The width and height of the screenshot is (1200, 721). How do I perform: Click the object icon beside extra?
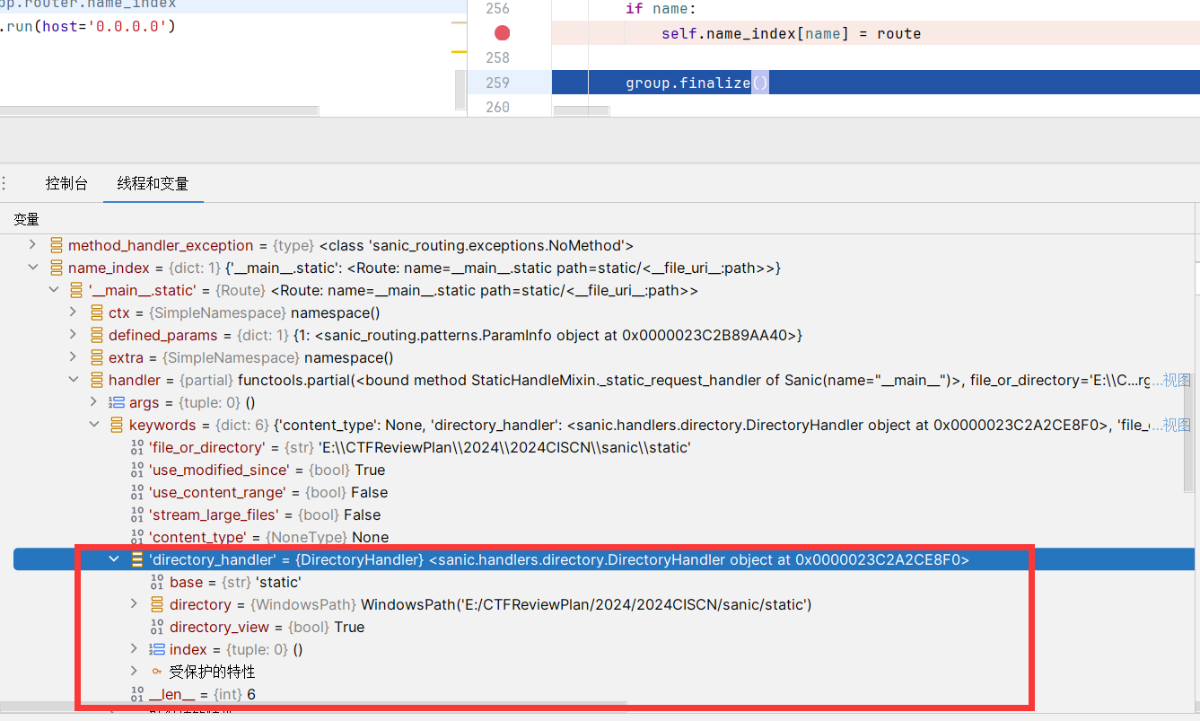tap(96, 357)
